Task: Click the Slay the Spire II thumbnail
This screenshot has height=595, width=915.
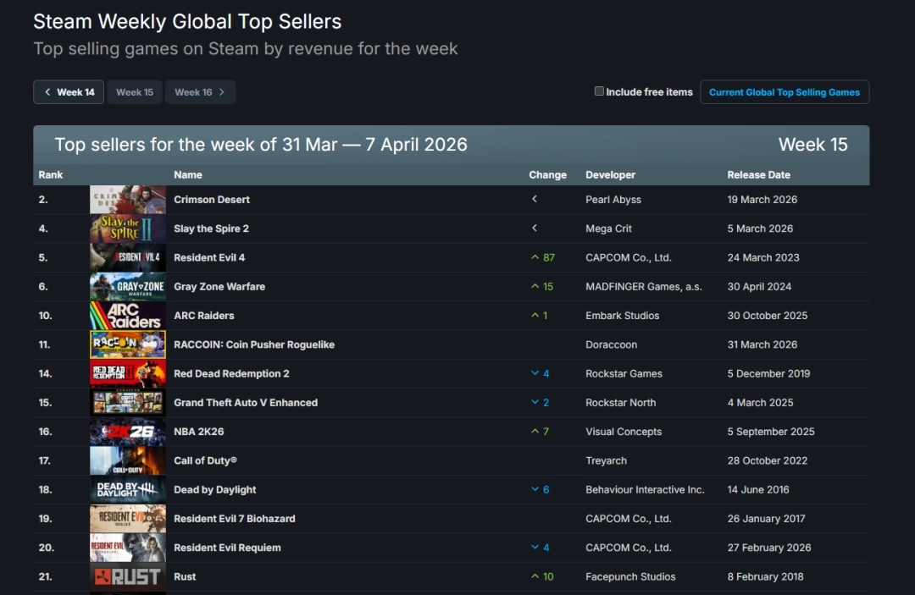Action: pyautogui.click(x=128, y=229)
